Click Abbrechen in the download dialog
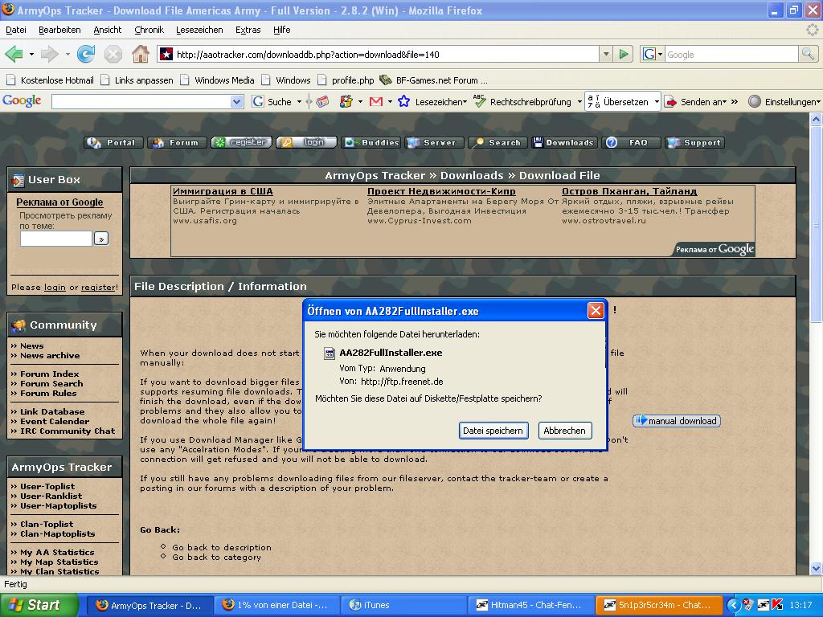The image size is (823, 617). [565, 431]
